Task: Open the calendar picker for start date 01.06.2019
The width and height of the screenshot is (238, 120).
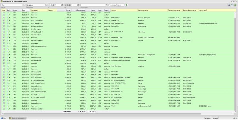Action: tap(62, 5)
